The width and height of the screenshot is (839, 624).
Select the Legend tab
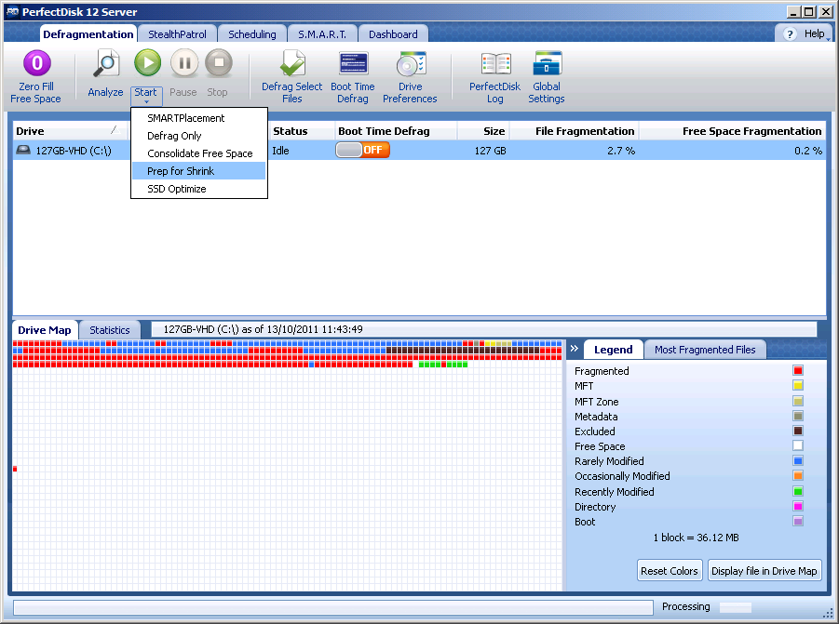pyautogui.click(x=614, y=350)
